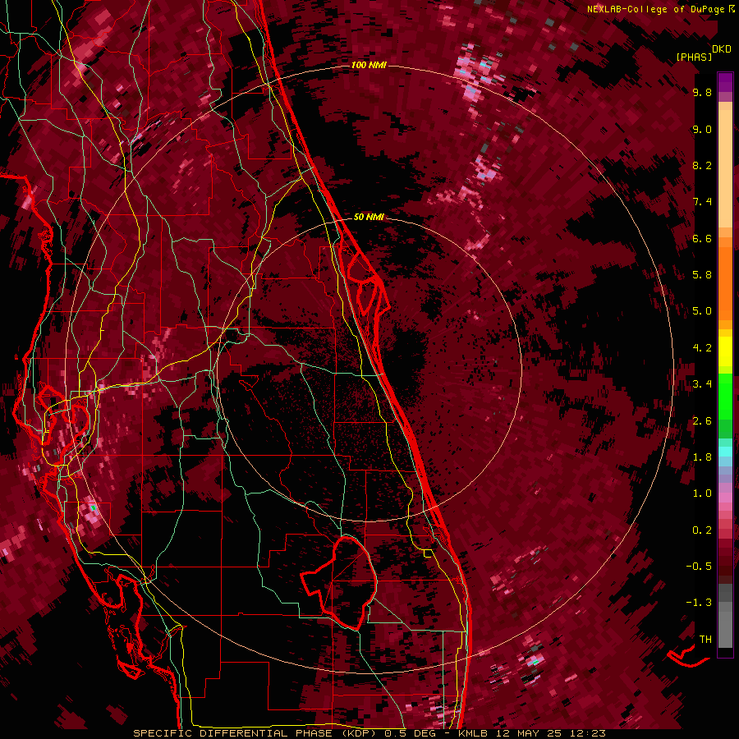Screen dimensions: 739x739
Task: Click the 50 NMI range ring label
Action: pos(369,217)
